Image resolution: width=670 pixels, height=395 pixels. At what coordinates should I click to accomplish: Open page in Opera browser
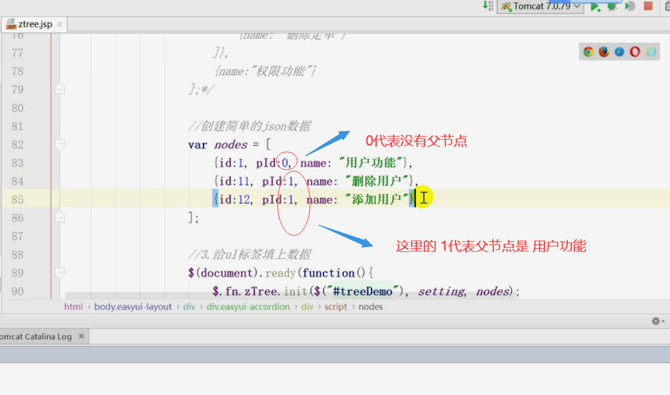pyautogui.click(x=635, y=52)
